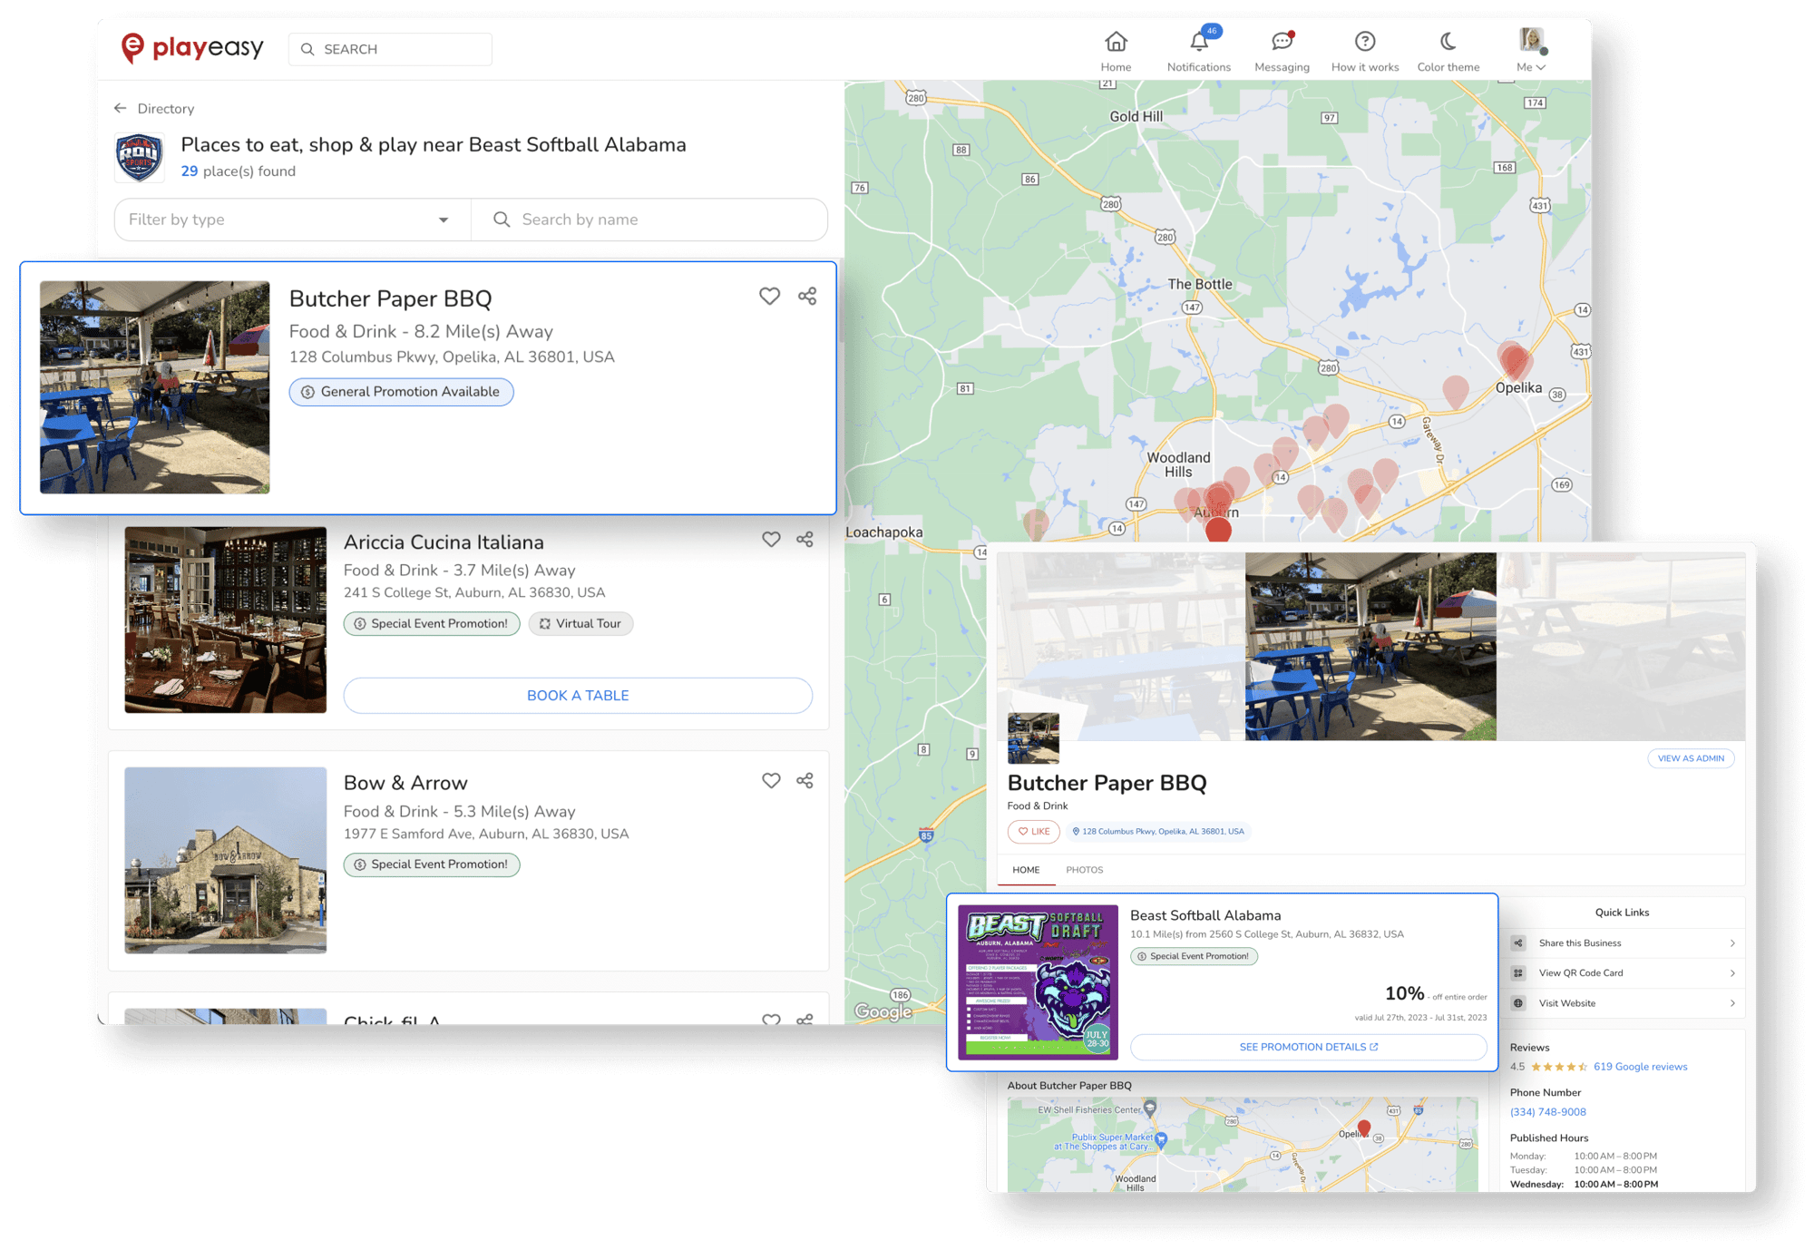Click the QR Code Card icon

1518,973
